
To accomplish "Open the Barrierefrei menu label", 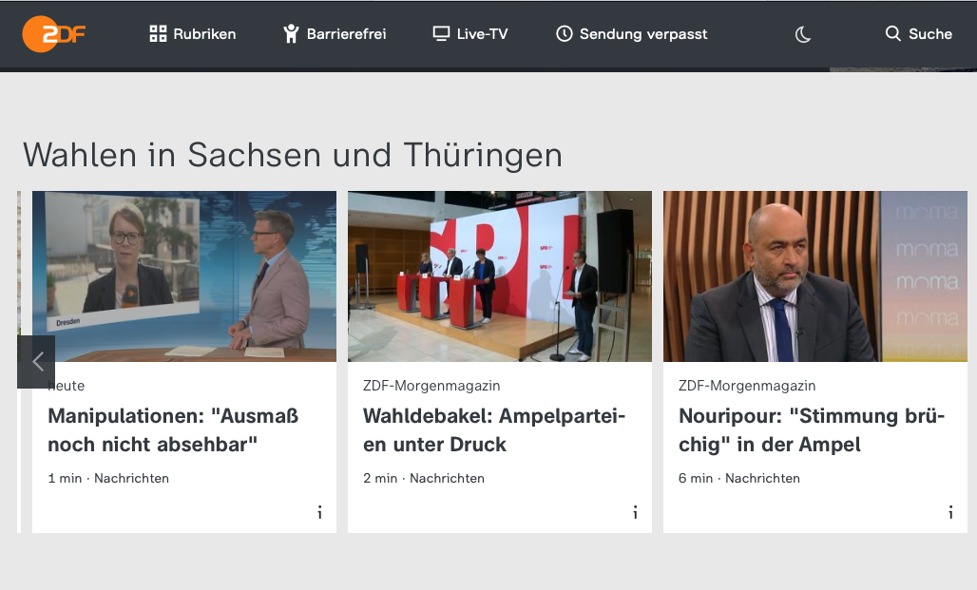I will pos(347,33).
